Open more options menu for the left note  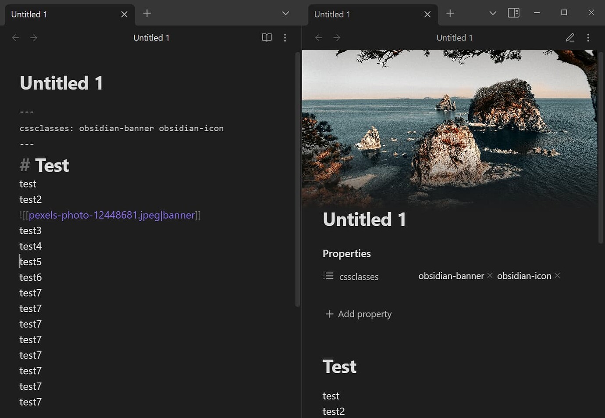(285, 37)
